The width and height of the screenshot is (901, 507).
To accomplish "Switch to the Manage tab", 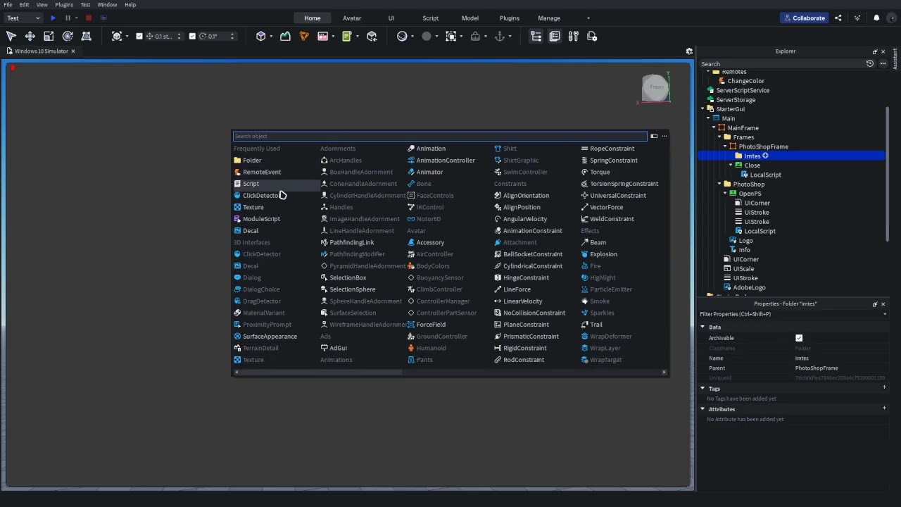I will [549, 18].
